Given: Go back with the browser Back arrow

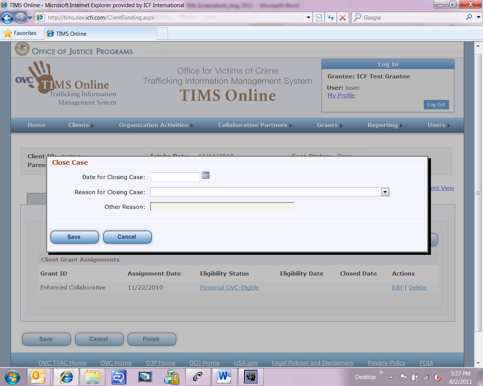Looking at the screenshot, I should point(7,17).
